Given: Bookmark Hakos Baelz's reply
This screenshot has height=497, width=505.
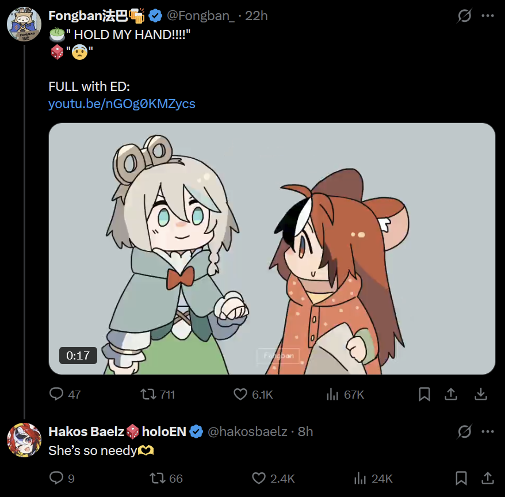Looking at the screenshot, I should (x=461, y=478).
